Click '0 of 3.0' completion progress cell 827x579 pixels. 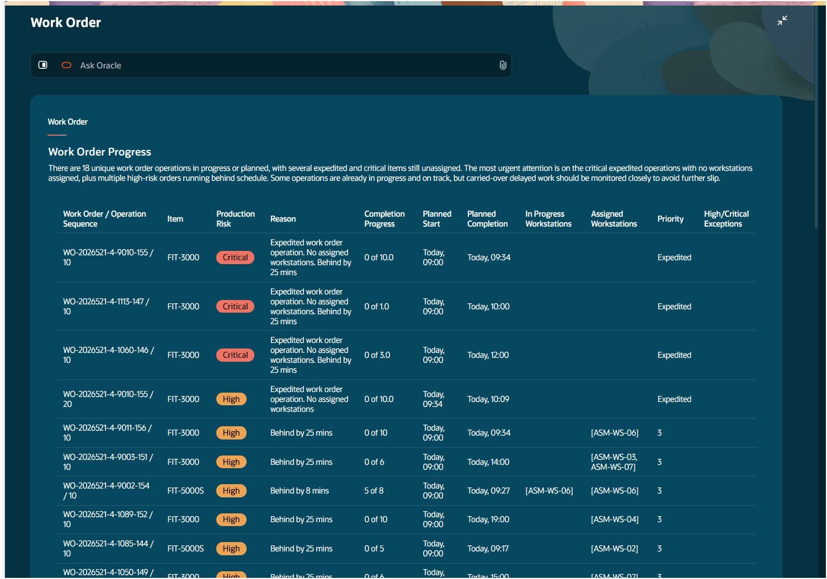pyautogui.click(x=377, y=355)
